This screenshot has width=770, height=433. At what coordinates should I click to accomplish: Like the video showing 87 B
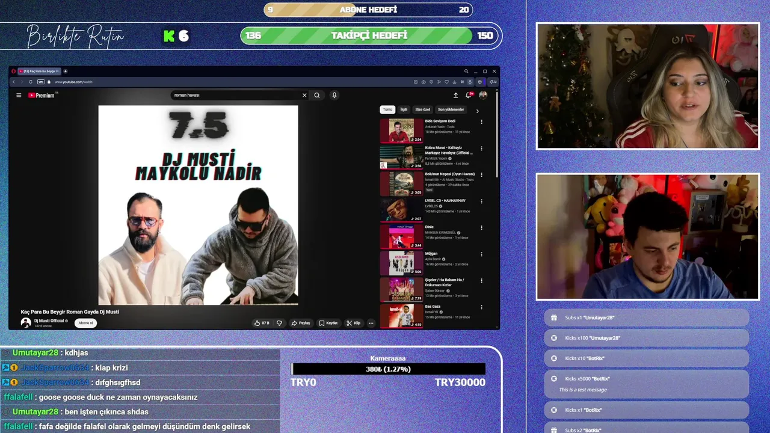262,323
